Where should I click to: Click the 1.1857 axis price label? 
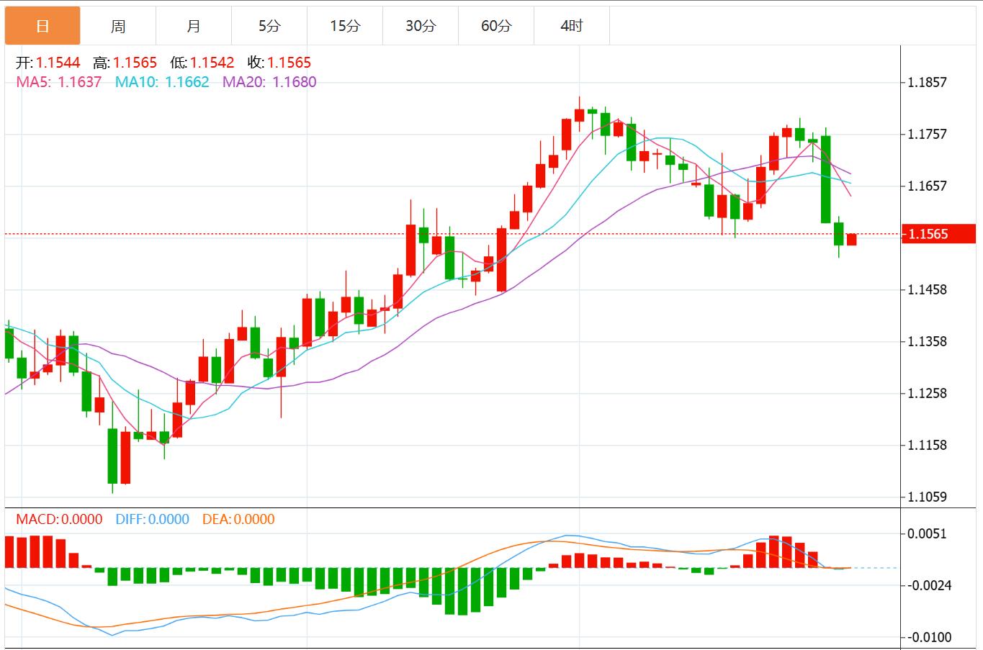click(933, 82)
